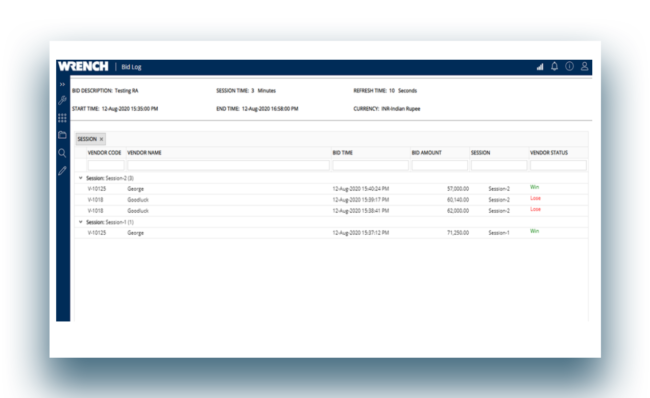Click the pencil edit icon in sidebar

coord(62,171)
